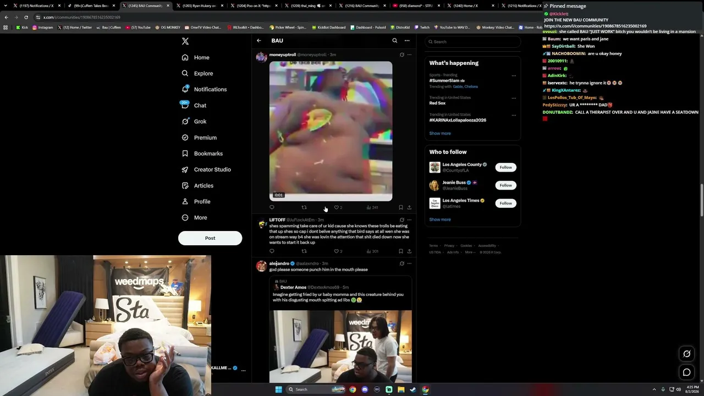Open options for #SummerSlam trend

click(x=514, y=76)
